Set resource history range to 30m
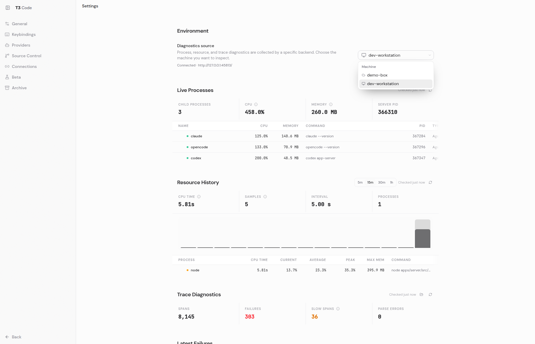The width and height of the screenshot is (535, 344). tap(382, 182)
